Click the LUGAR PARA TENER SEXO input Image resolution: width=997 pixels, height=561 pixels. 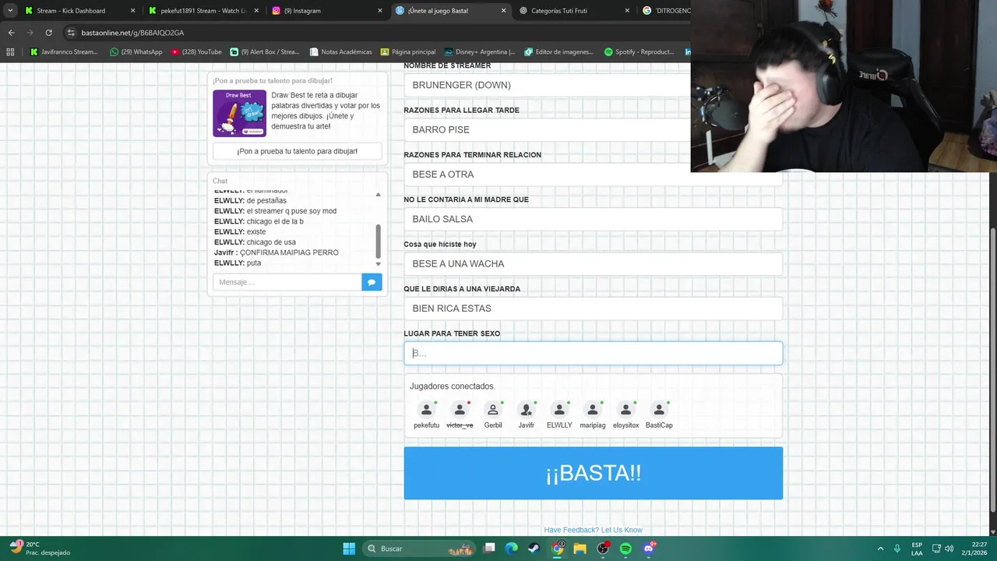coord(593,353)
